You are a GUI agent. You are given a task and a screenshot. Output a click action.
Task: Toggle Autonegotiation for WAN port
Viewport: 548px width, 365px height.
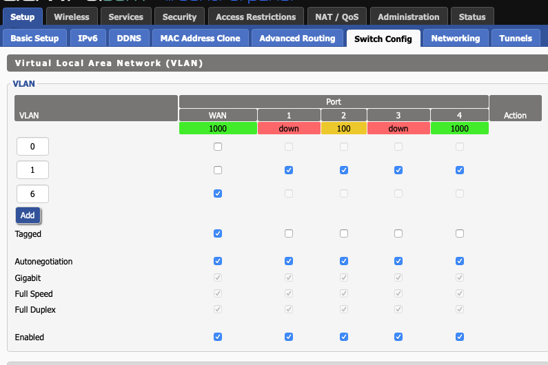point(218,261)
